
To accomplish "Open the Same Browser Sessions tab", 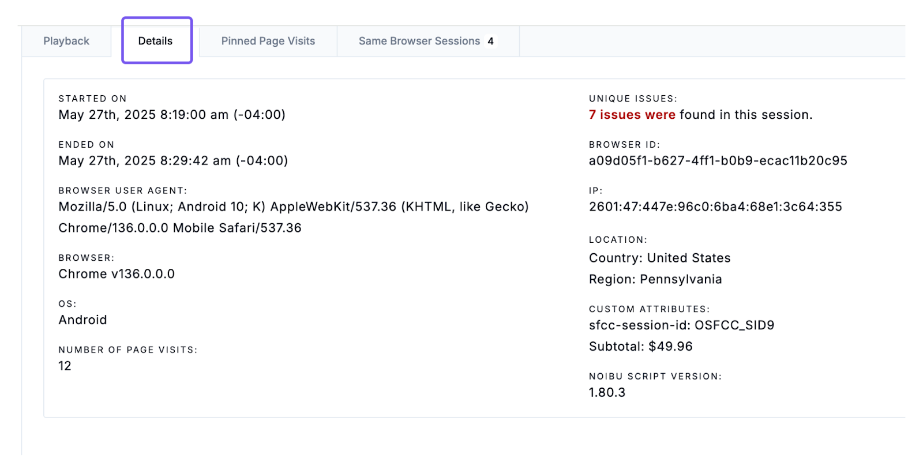I will [419, 41].
